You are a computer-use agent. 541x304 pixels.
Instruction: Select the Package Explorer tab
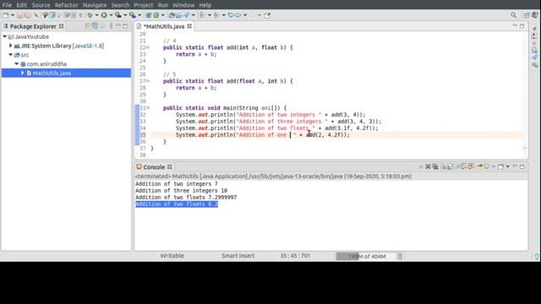click(33, 26)
